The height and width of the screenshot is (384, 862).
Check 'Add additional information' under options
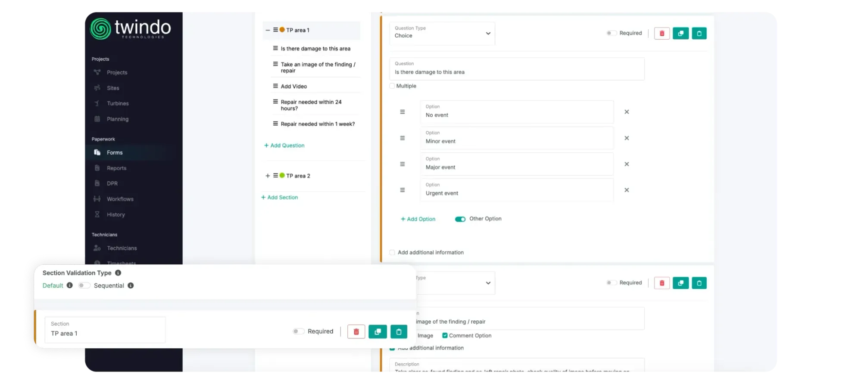pos(392,253)
